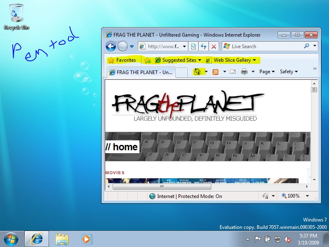Image resolution: width=329 pixels, height=247 pixels.
Task: Expand the address bar autocomplete dropdown
Action: (x=184, y=47)
